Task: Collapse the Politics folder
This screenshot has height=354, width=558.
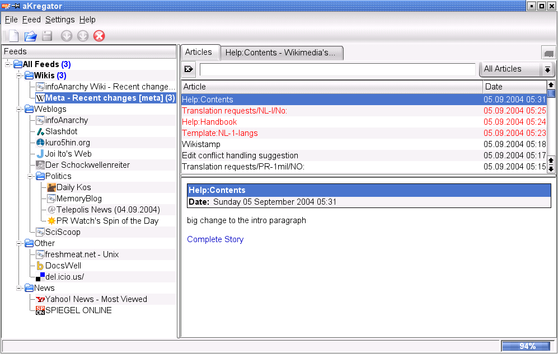Action: [x=30, y=176]
